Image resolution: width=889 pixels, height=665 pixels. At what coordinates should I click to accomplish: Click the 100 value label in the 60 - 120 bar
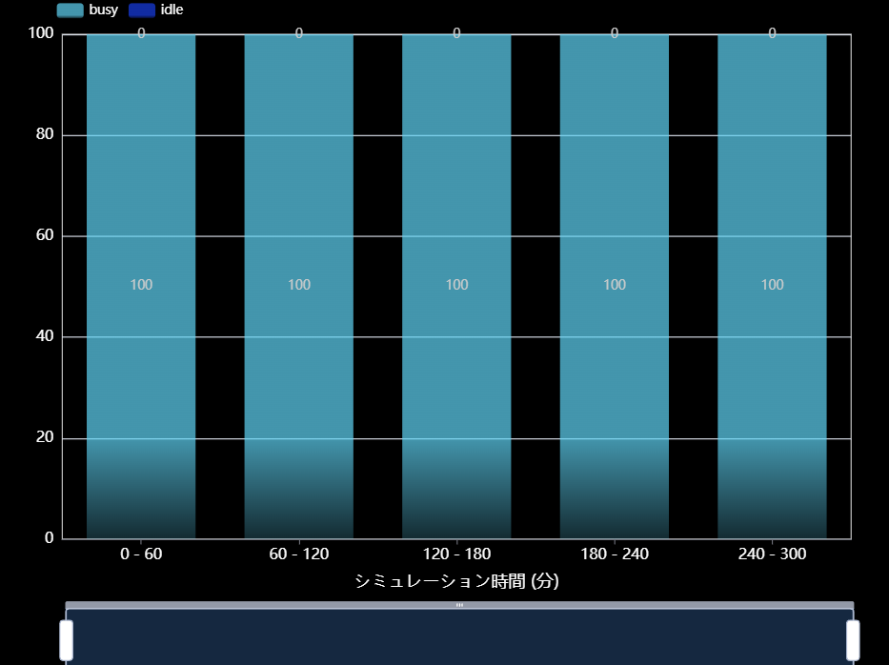[299, 285]
